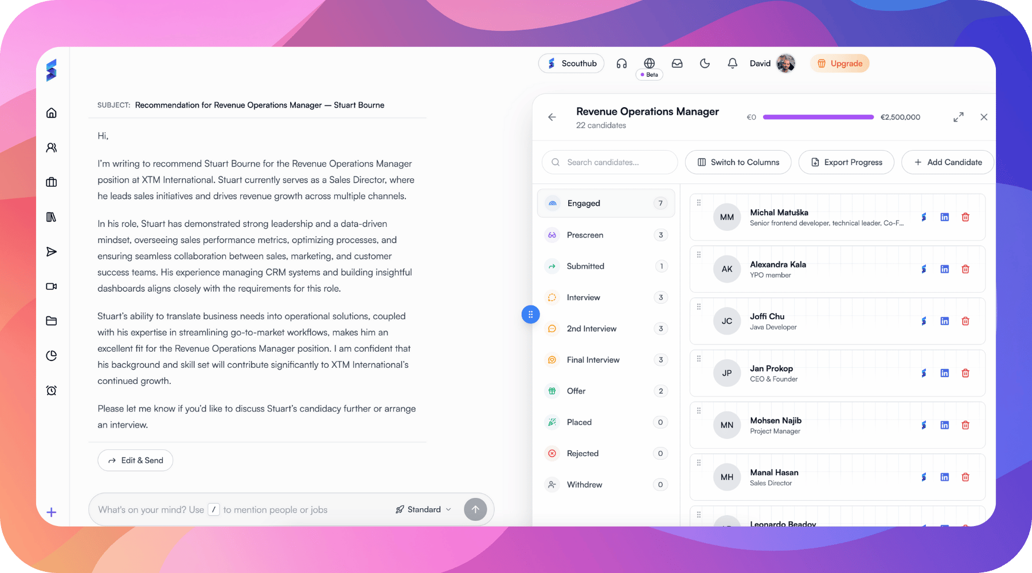The image size is (1032, 573).
Task: Click the purple budget progress bar
Action: click(x=818, y=117)
